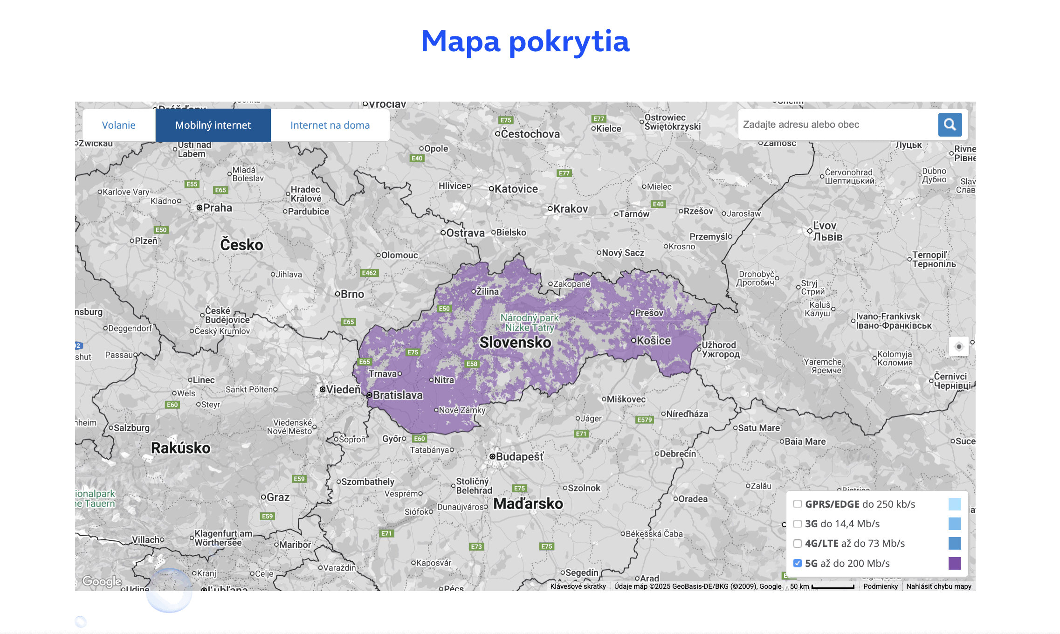Image resolution: width=1060 pixels, height=634 pixels.
Task: Click the my-location target icon
Action: [x=958, y=346]
